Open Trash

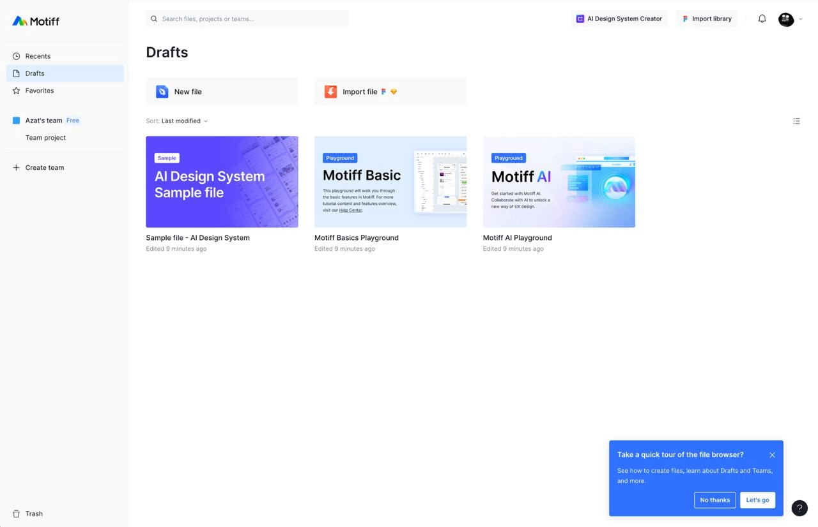click(65, 514)
